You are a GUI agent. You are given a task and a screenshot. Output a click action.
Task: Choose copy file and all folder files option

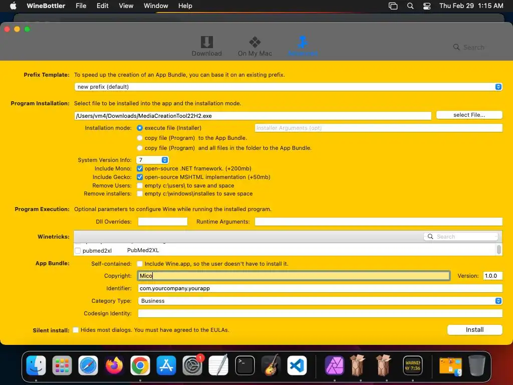pos(140,148)
